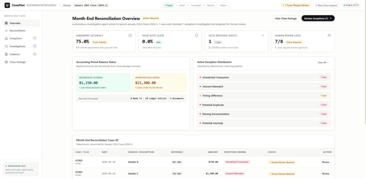Click the Reconciliation chart icon in sidebar
The image size is (366, 179).
coord(6,31)
